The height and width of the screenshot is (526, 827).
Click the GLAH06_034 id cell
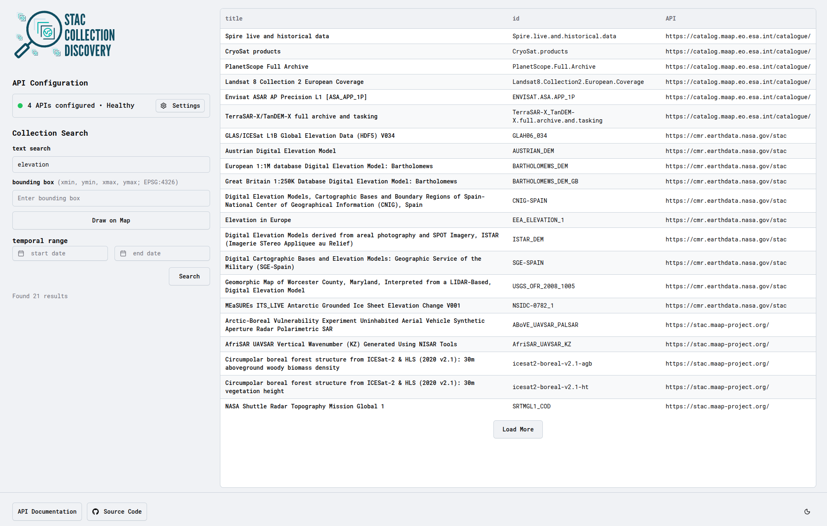click(530, 136)
